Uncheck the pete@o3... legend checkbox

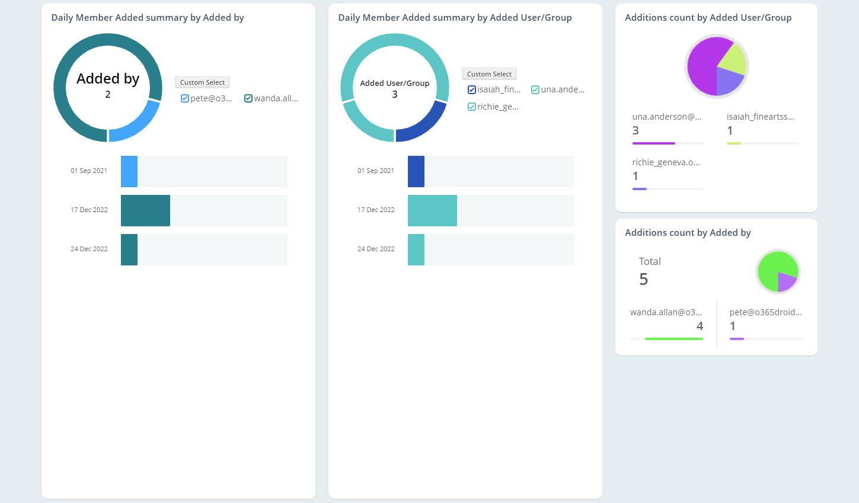click(x=185, y=99)
